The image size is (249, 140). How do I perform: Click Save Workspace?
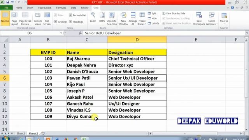pos(199,19)
